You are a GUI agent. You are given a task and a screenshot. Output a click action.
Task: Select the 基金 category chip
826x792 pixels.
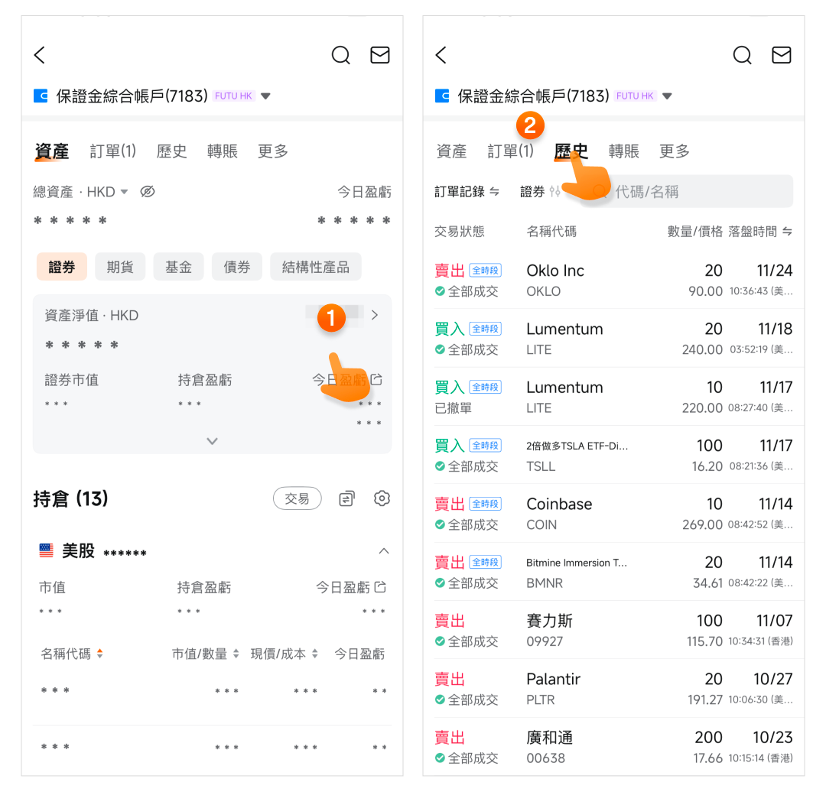178,267
